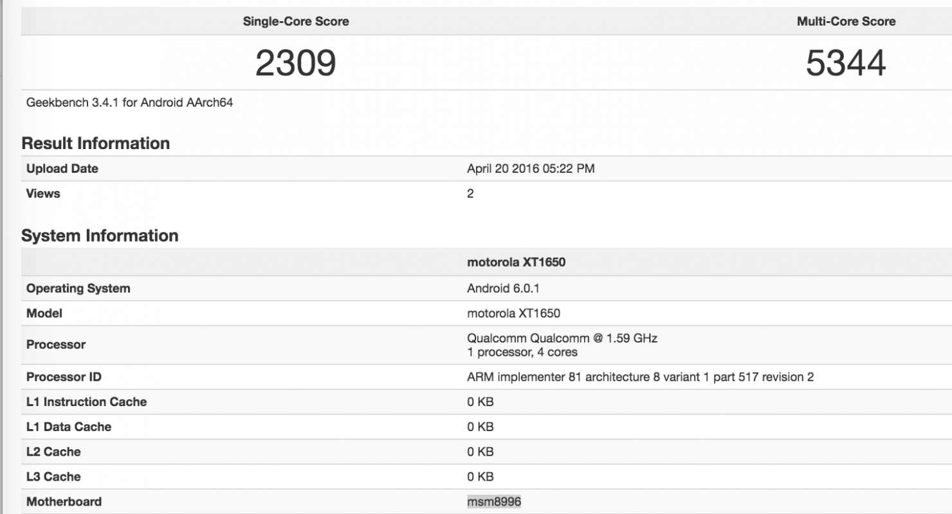Click the April 20 2016 upload timestamp
Viewport: 952px width, 514px height.
pyautogui.click(x=531, y=169)
